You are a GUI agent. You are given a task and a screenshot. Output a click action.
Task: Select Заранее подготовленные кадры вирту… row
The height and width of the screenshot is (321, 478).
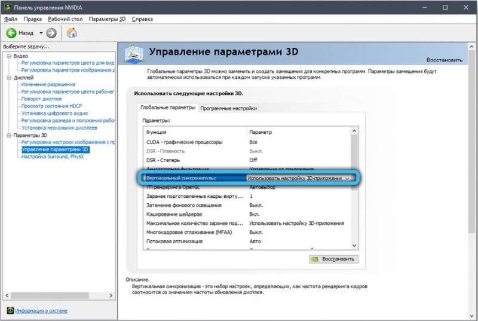[x=247, y=196]
